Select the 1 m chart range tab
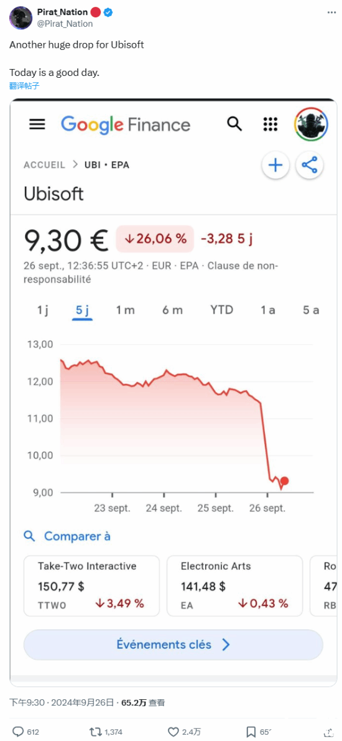342x741 pixels. click(125, 310)
